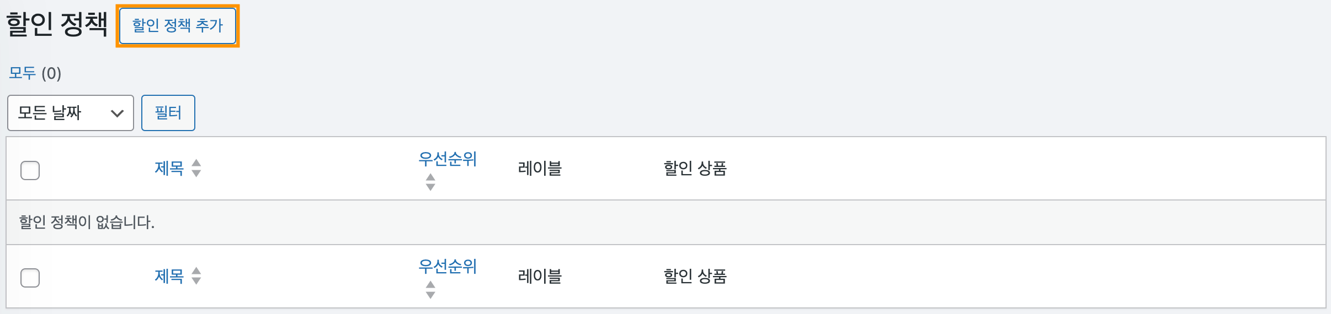
Task: Click the down sort arrow under bottom 우선순위 footer
Action: coord(430,295)
